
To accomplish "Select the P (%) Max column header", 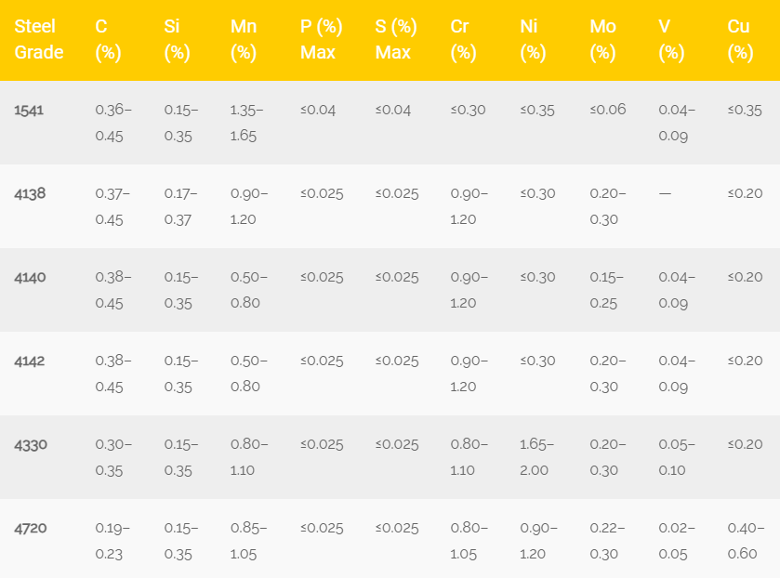I will click(x=321, y=39).
